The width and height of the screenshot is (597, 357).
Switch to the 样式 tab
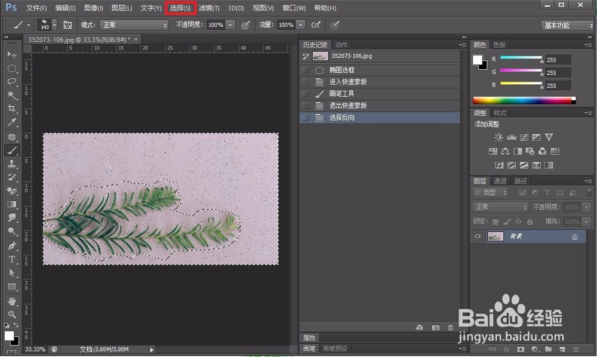(500, 113)
